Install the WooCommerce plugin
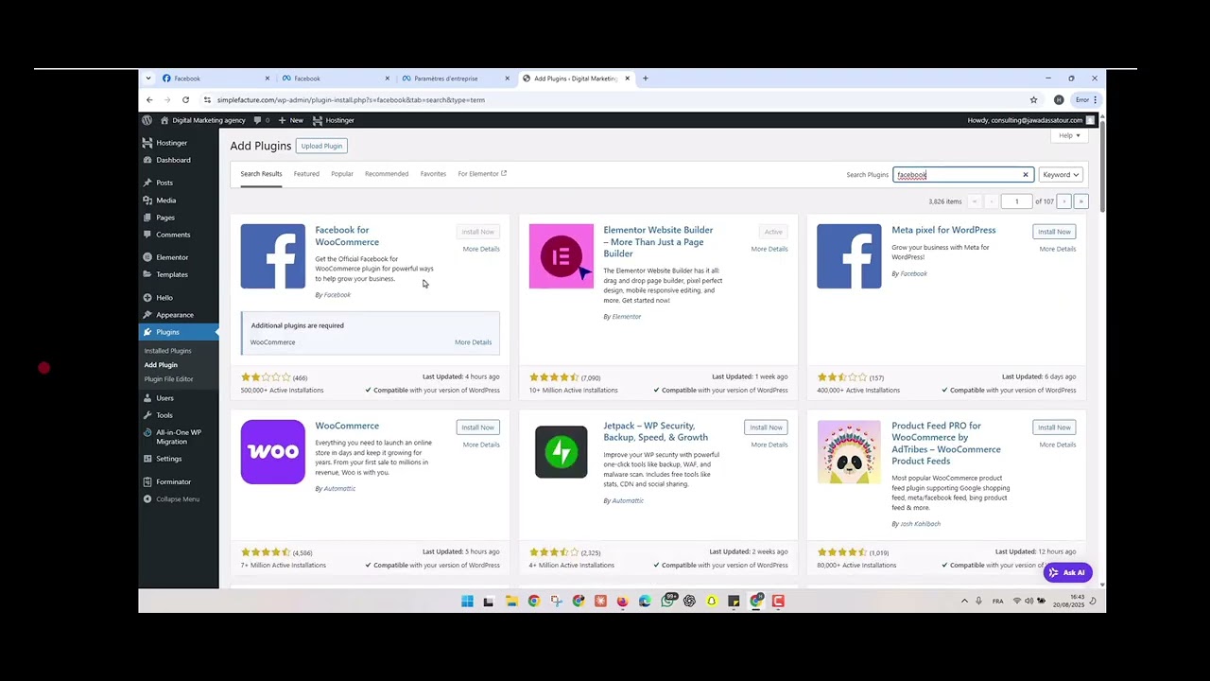The height and width of the screenshot is (681, 1210). click(x=477, y=428)
